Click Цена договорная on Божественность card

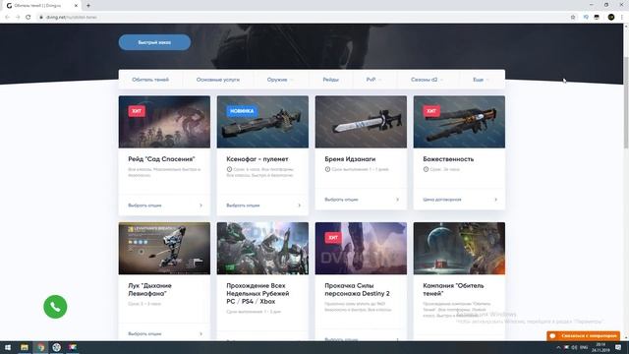click(441, 200)
